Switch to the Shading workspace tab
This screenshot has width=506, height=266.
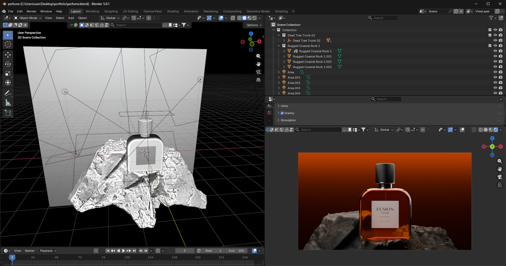click(x=173, y=11)
